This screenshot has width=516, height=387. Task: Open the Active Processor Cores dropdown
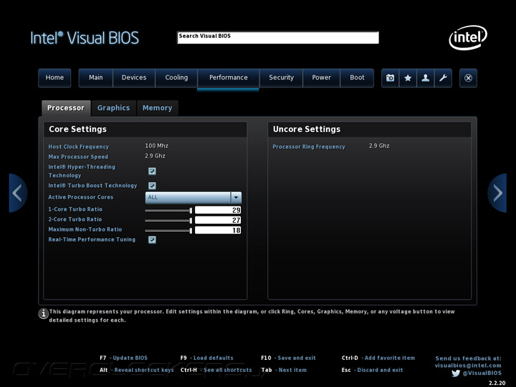pyautogui.click(x=193, y=198)
